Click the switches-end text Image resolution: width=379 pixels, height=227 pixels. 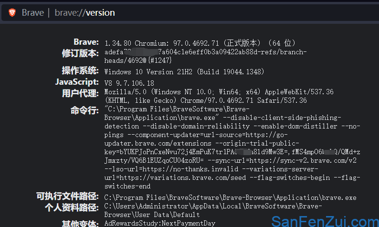pos(127,186)
